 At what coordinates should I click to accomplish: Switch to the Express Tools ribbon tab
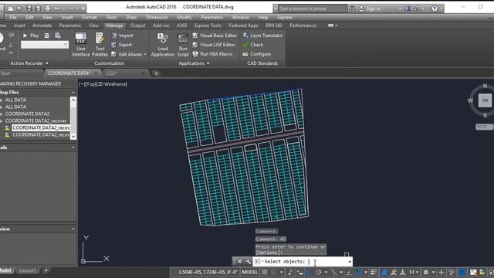pos(208,25)
